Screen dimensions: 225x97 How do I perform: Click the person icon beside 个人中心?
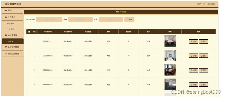coord(6,17)
